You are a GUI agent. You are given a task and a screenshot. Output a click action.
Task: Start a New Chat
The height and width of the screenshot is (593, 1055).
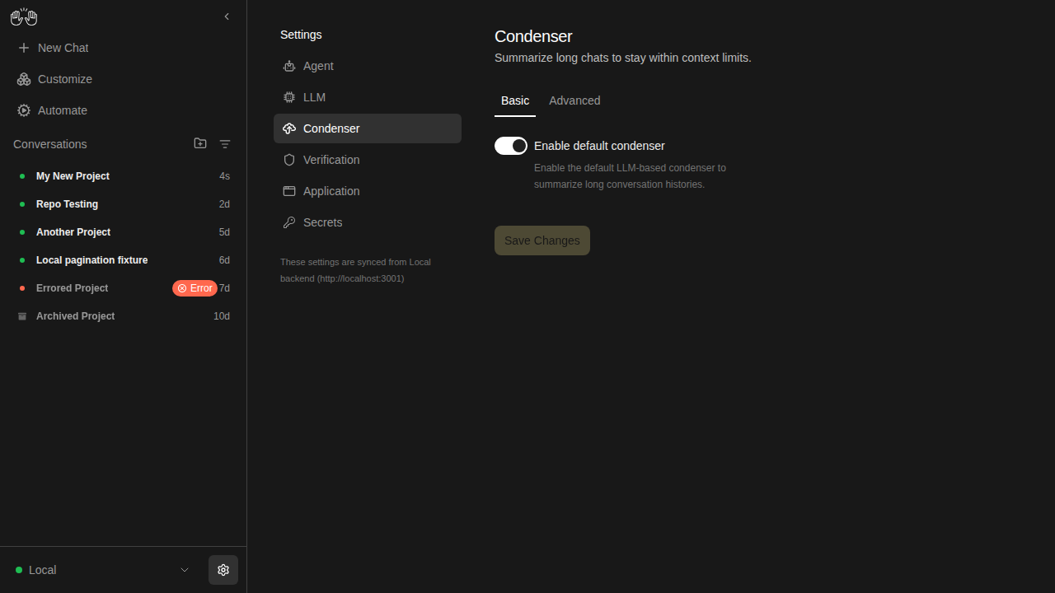(x=124, y=48)
